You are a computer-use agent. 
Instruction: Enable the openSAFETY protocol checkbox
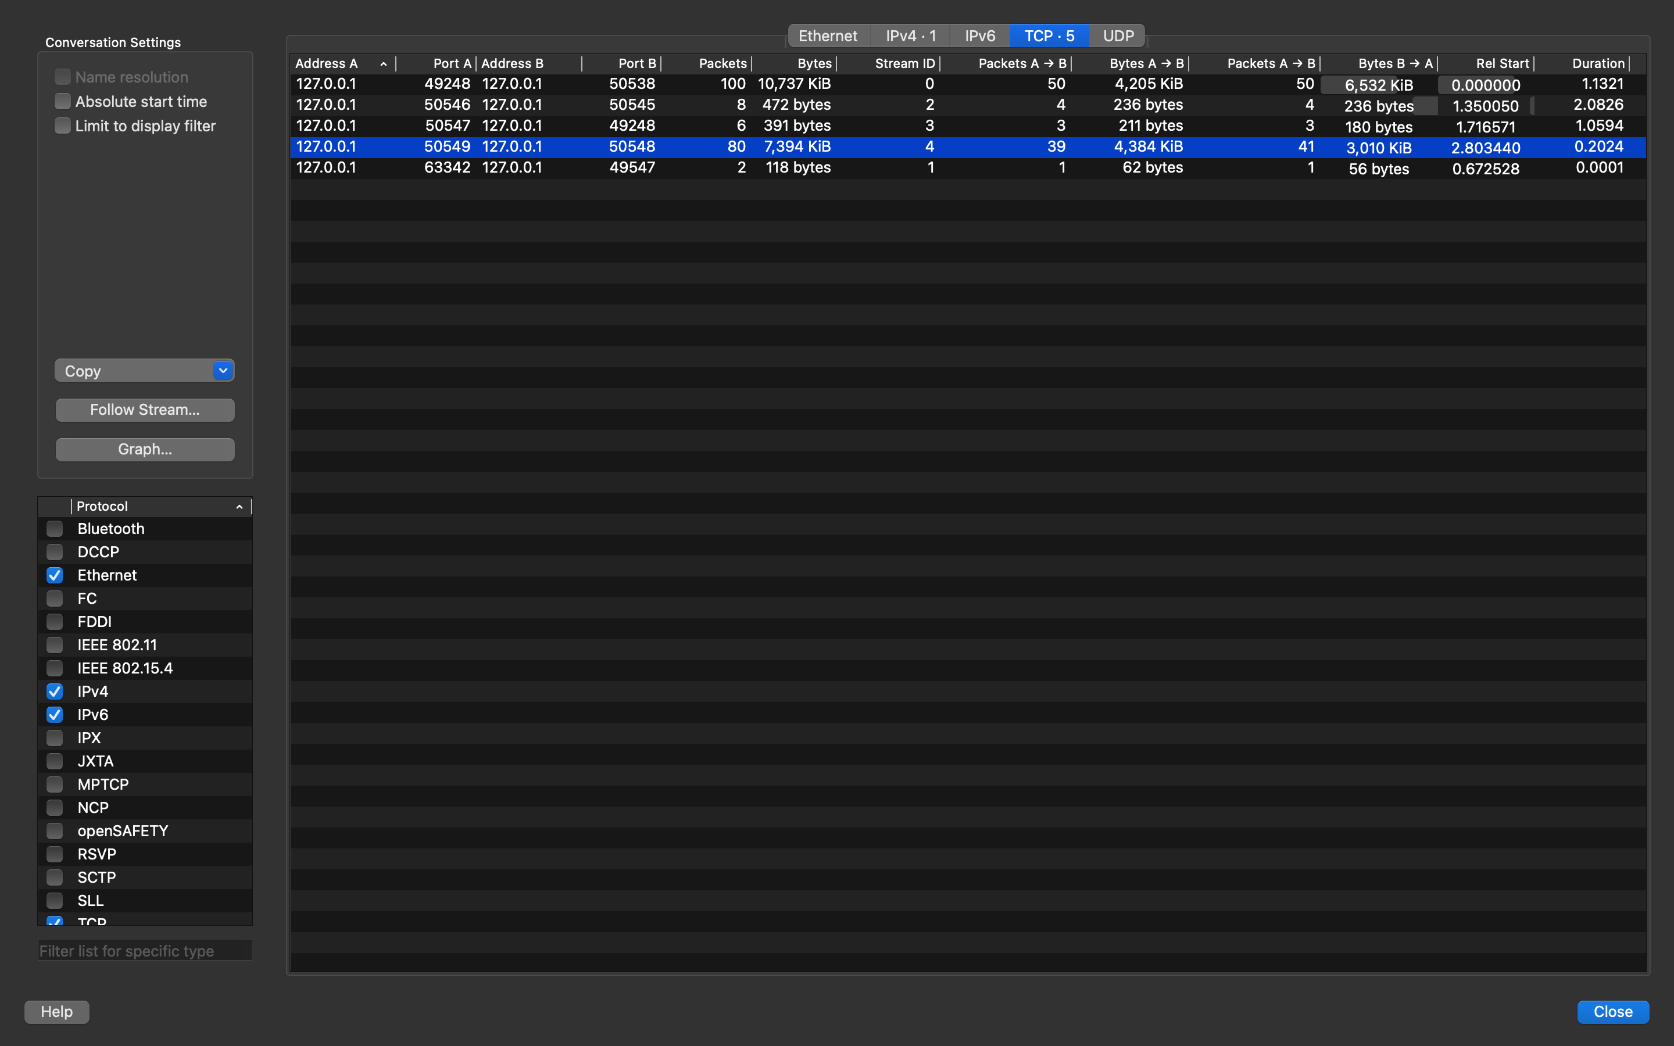pos(55,831)
